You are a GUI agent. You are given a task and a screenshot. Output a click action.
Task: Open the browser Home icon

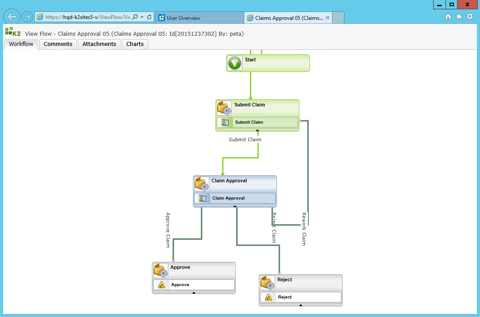coord(448,17)
